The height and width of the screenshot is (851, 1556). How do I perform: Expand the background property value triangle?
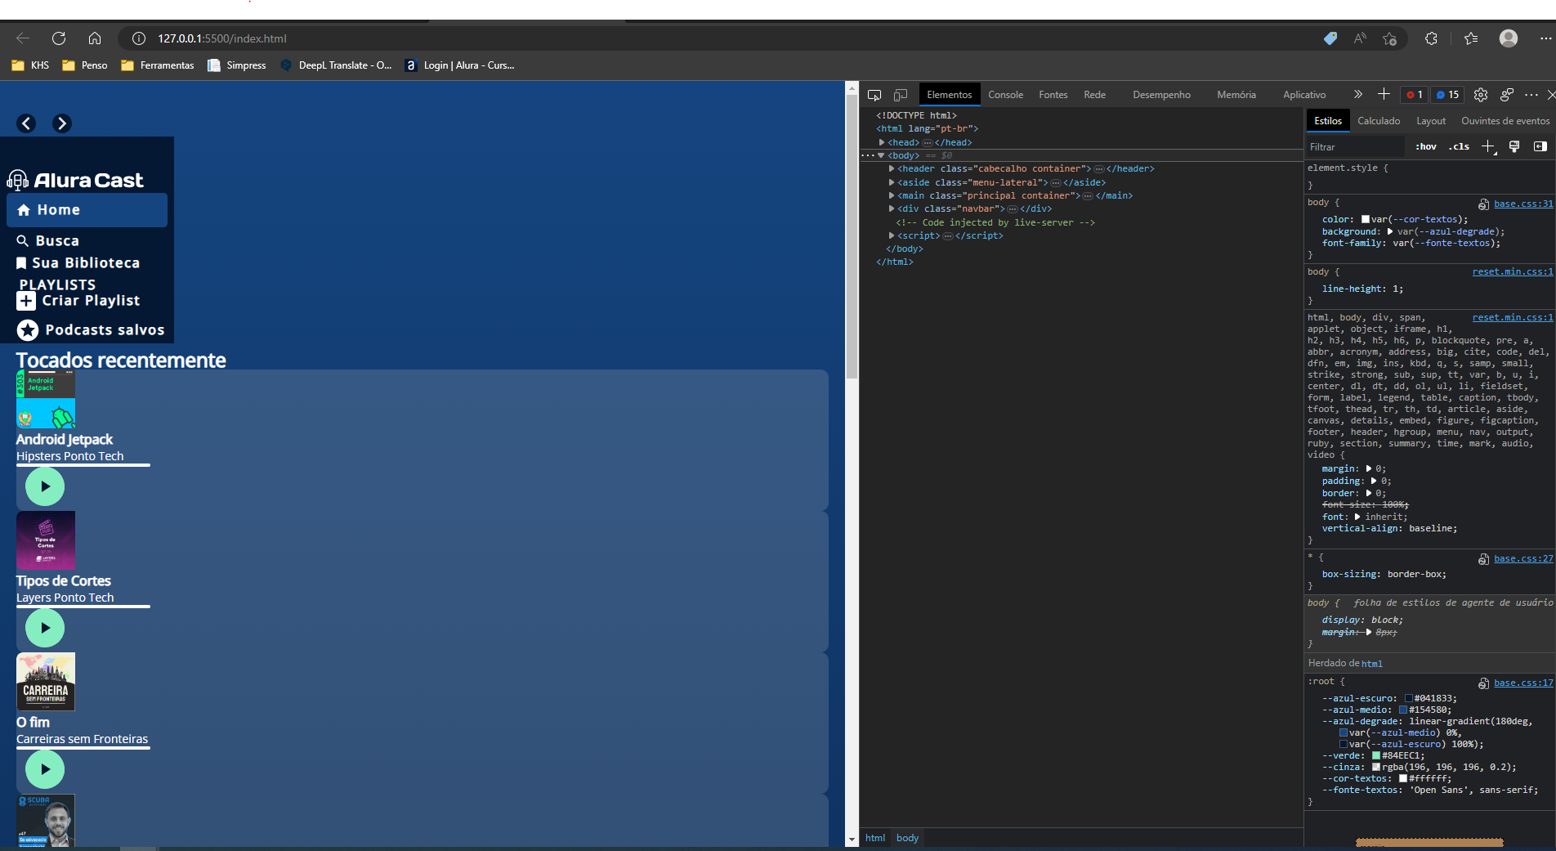click(x=1390, y=231)
